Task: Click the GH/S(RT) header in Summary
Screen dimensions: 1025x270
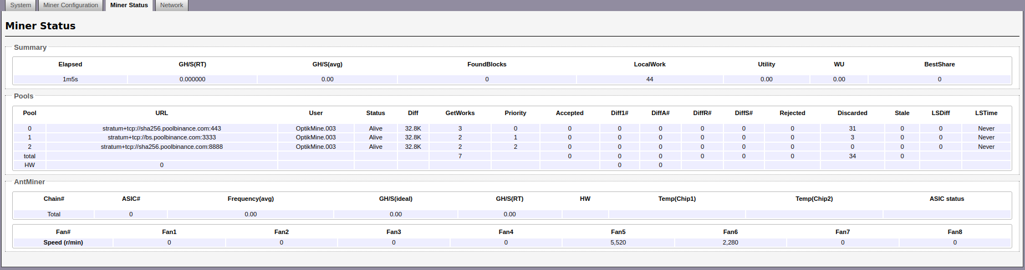Action: [192, 64]
